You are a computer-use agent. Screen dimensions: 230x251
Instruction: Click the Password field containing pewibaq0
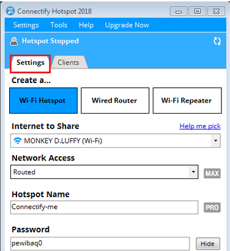(100, 244)
